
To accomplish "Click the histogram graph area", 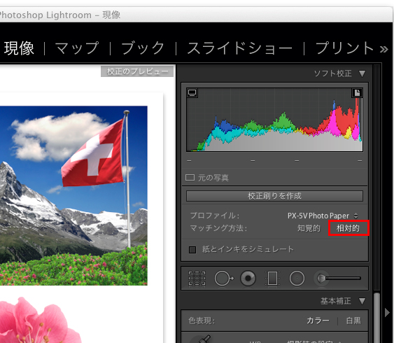I will click(x=274, y=120).
